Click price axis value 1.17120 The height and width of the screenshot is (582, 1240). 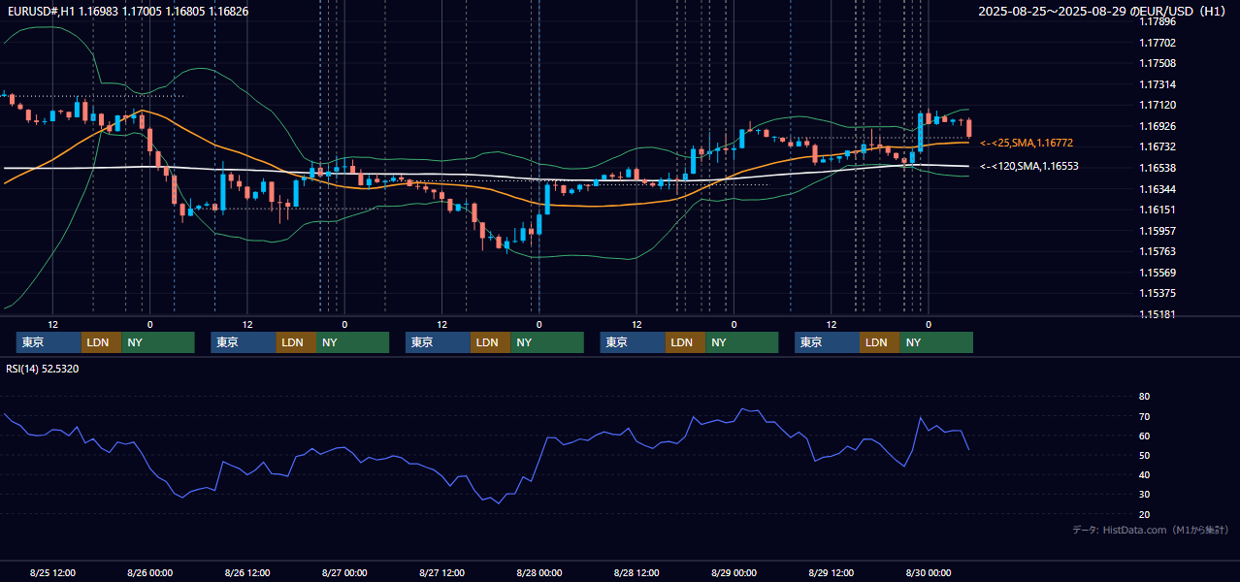(1157, 106)
